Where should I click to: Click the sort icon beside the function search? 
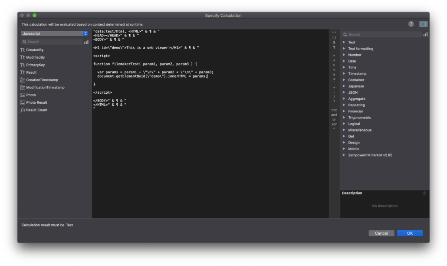click(425, 34)
